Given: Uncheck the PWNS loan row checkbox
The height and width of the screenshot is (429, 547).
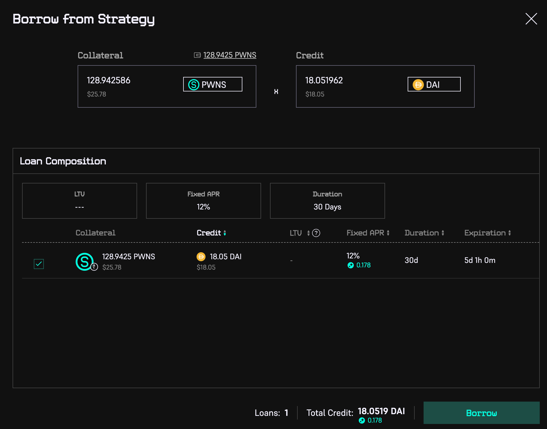Looking at the screenshot, I should coord(39,264).
